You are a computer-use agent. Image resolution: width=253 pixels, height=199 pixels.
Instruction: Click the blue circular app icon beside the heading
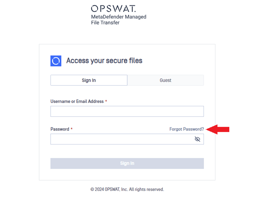coord(56,61)
